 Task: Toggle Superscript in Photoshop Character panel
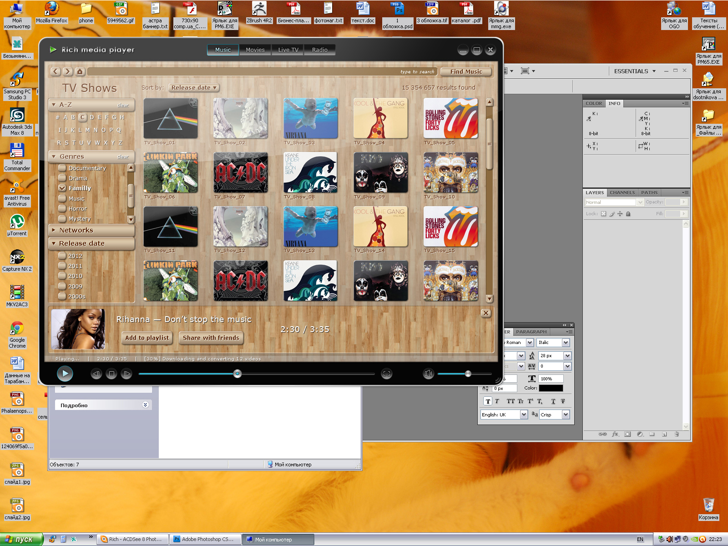click(x=530, y=401)
